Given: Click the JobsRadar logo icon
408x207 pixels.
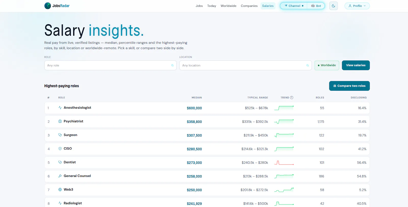Looking at the screenshot, I should [x=47, y=6].
